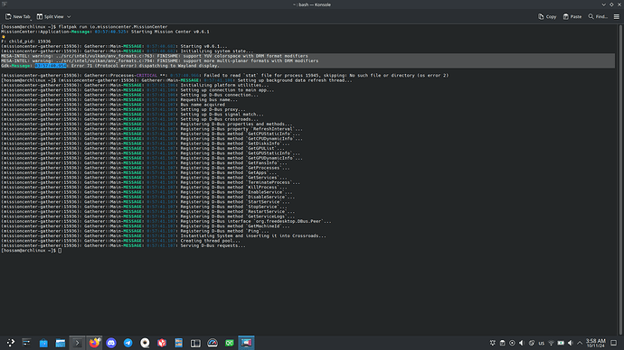Open a New Tab in Konsole
This screenshot has height=350, width=624.
pyautogui.click(x=17, y=16)
